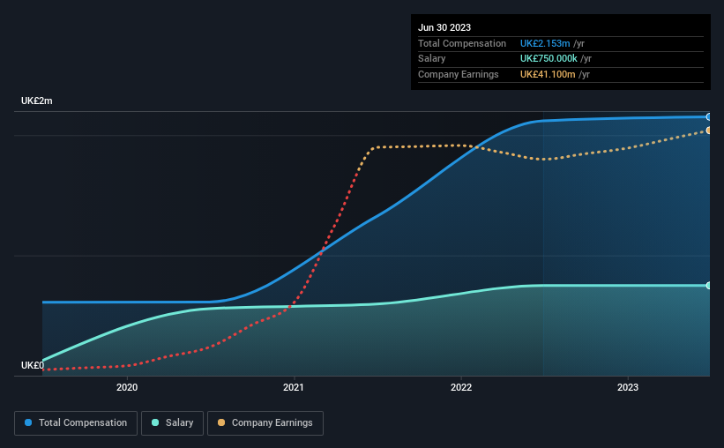Click the orange Company Earnings legend dot
Screen dimensions: 724x448
tap(221, 422)
